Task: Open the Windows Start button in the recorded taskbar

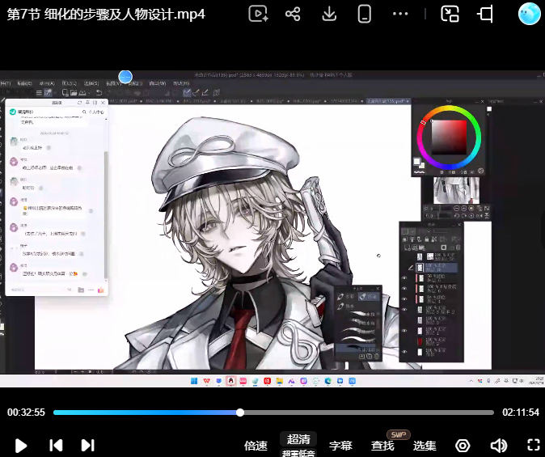Action: pyautogui.click(x=194, y=381)
